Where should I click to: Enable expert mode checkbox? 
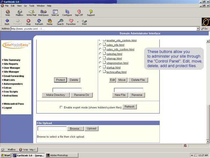61,107
